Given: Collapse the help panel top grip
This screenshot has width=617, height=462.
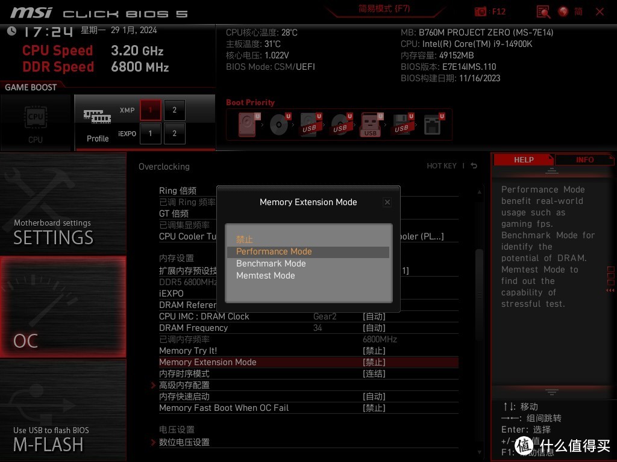Looking at the screenshot, I should pyautogui.click(x=552, y=171).
